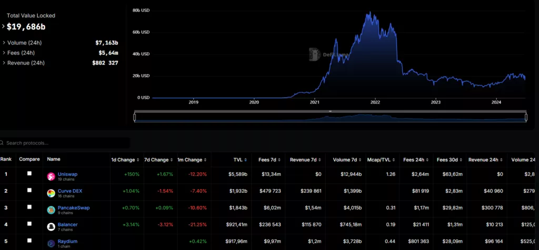The width and height of the screenshot is (539, 250).
Task: Click PancakeSwap's $29,82m Fees 30d cell
Action: click(x=452, y=208)
